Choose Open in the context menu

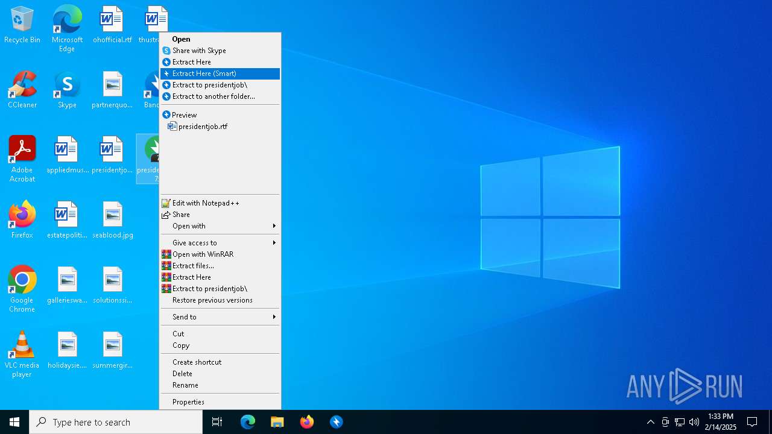[x=220, y=39]
